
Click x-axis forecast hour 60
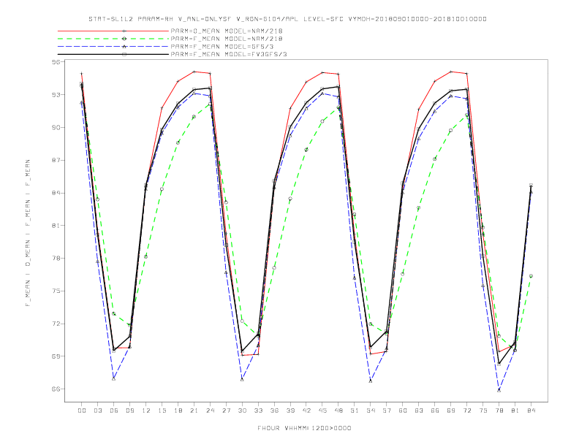coord(403,410)
